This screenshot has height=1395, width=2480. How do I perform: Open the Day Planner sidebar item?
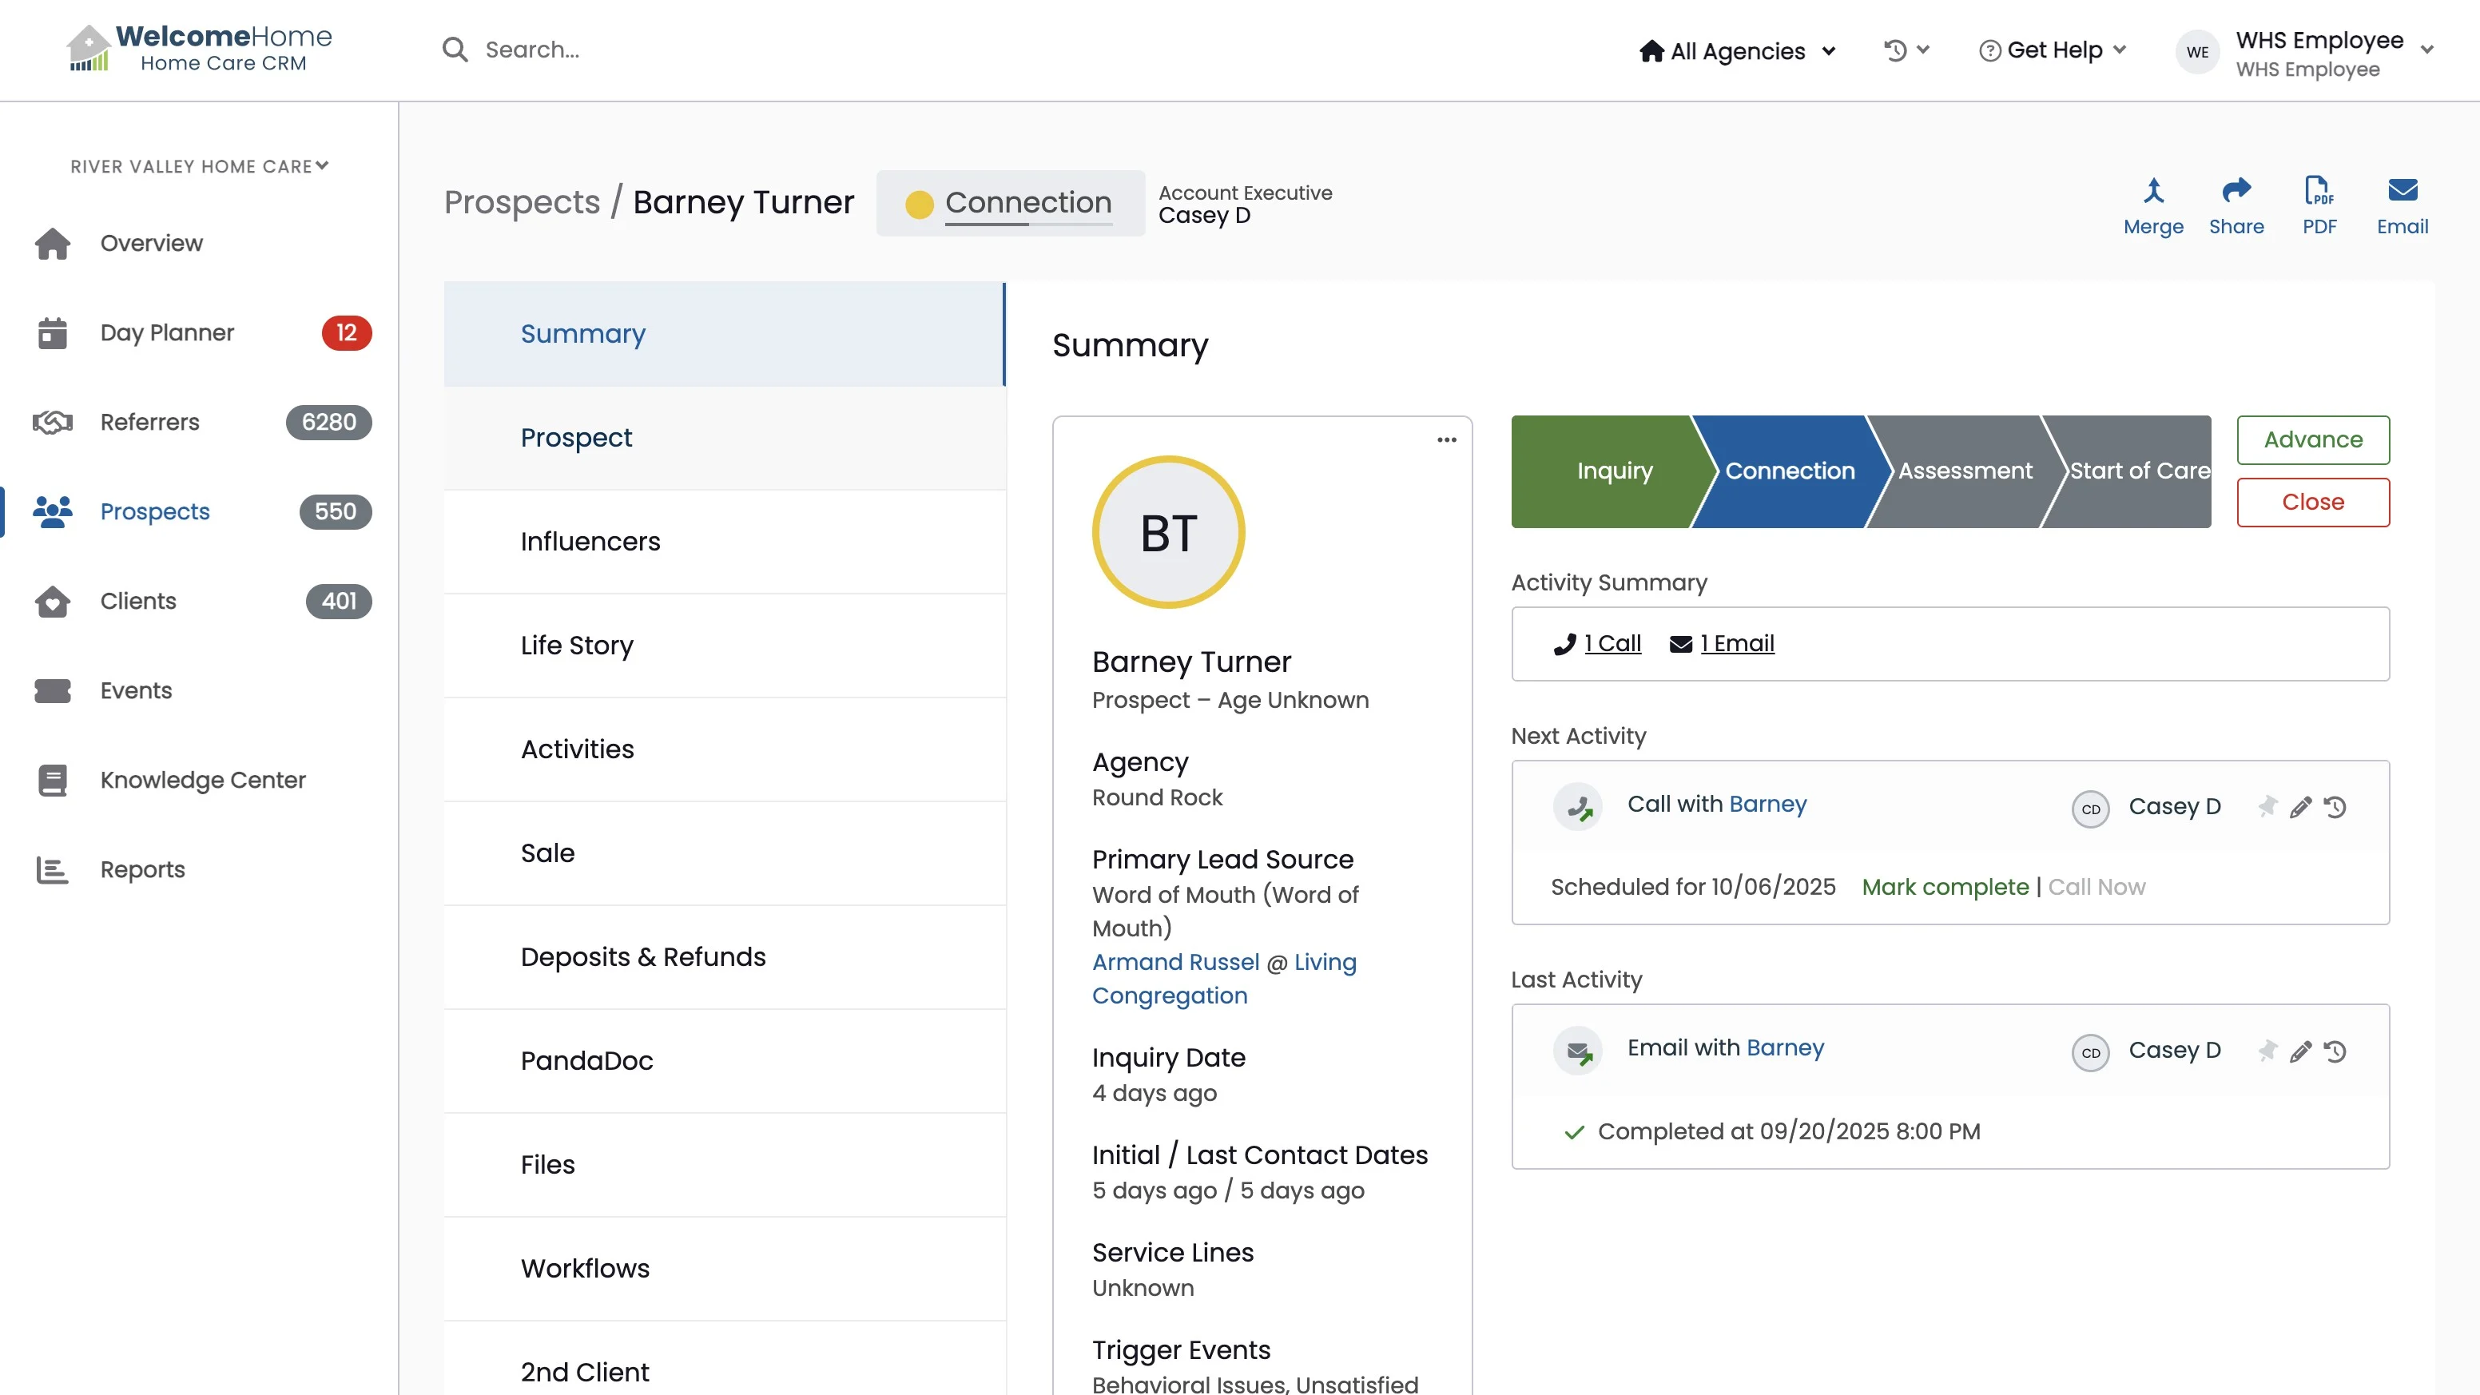click(166, 332)
